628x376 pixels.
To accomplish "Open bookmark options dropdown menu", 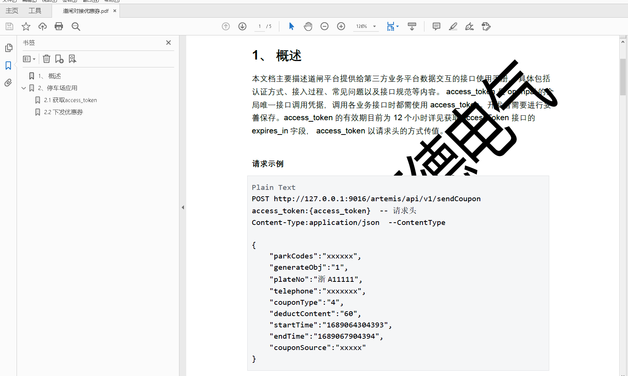I will pos(29,59).
